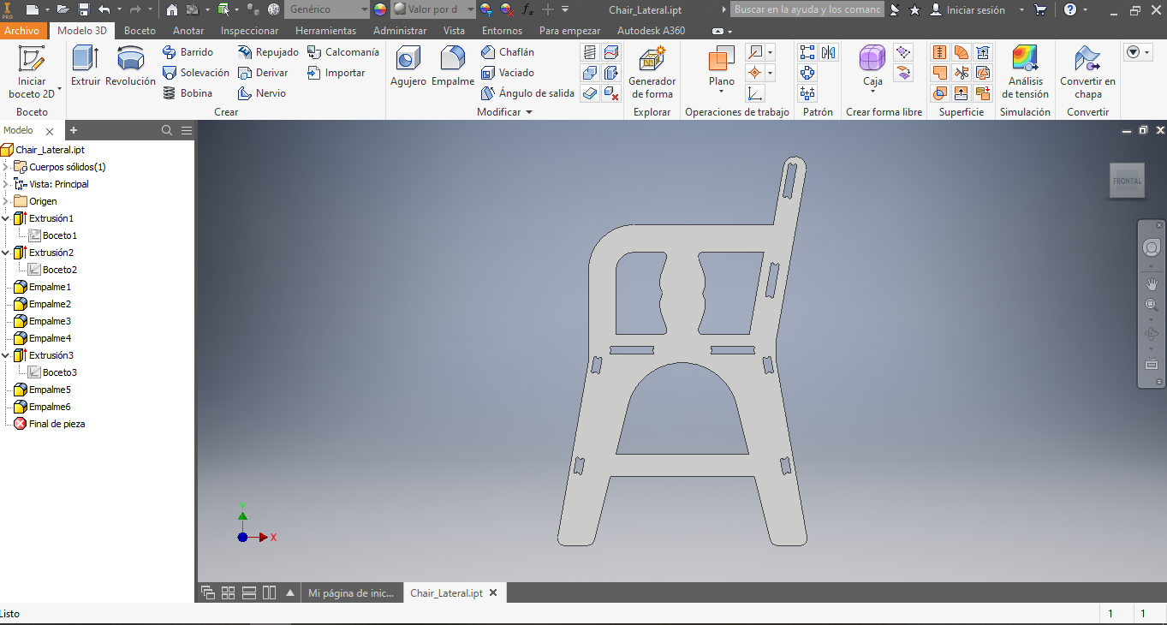Viewport: 1167px width, 625px height.
Task: Expand the Vista: Principal node
Action: point(6,184)
